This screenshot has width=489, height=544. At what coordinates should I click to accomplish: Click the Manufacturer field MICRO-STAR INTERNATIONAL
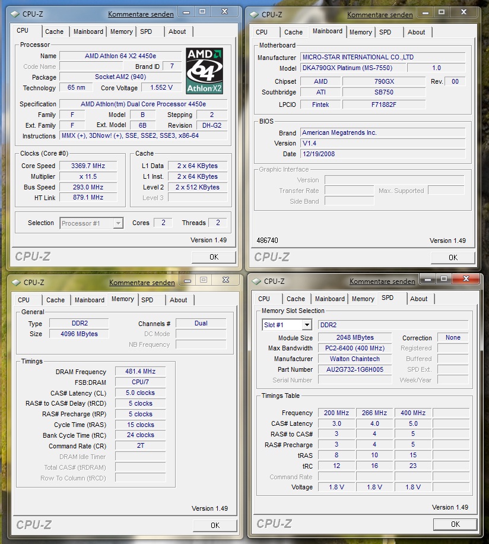383,57
